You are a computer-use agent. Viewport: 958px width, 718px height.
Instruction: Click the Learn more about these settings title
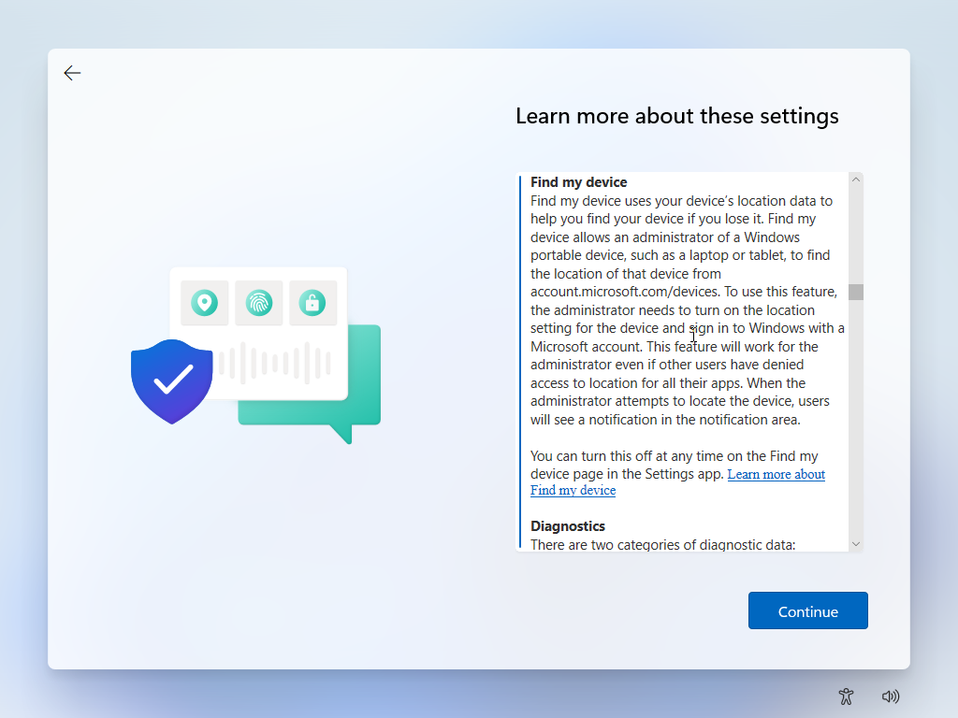[676, 116]
